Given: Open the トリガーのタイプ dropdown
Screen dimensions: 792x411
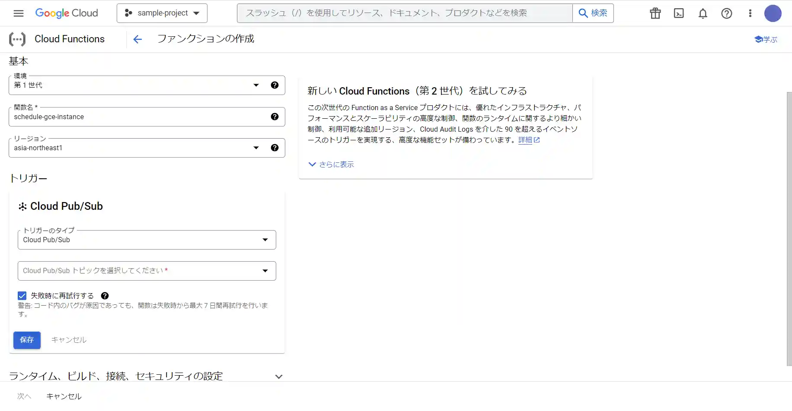Looking at the screenshot, I should [147, 240].
